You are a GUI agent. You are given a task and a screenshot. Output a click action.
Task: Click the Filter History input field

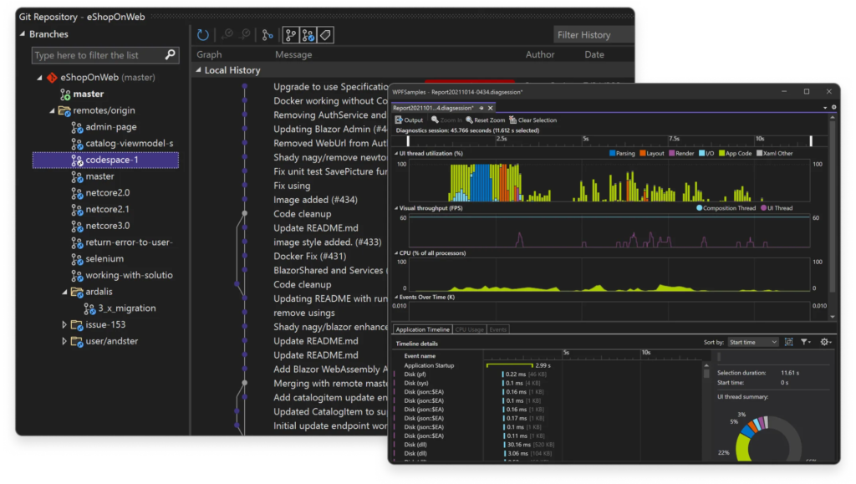click(x=593, y=35)
